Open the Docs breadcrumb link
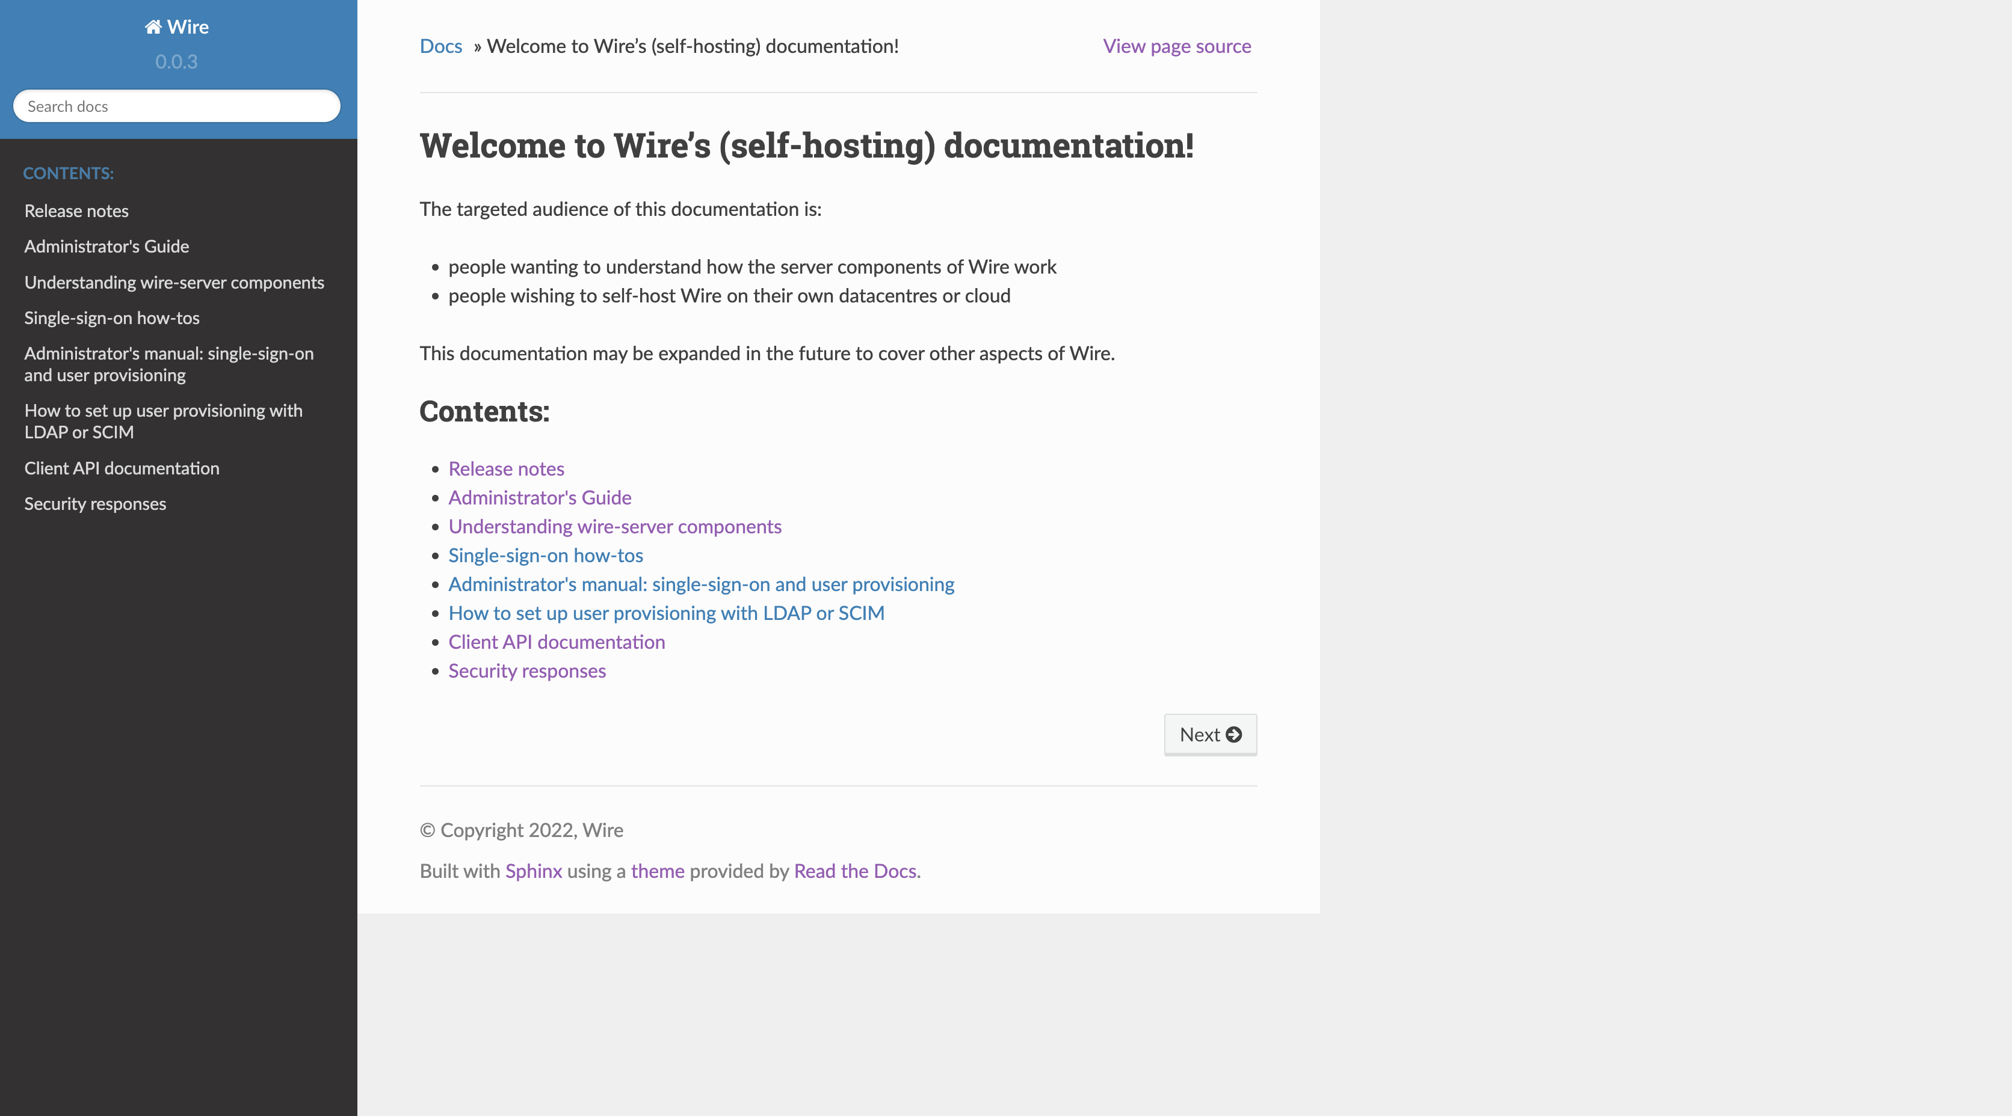 pyautogui.click(x=440, y=46)
